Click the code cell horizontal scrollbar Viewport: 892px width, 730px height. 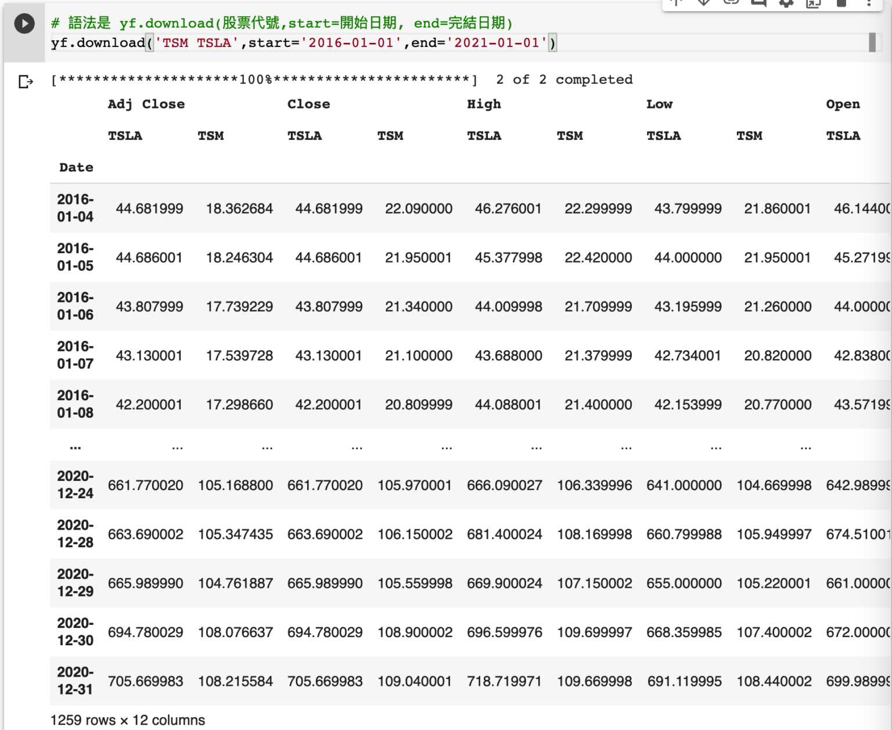(872, 42)
